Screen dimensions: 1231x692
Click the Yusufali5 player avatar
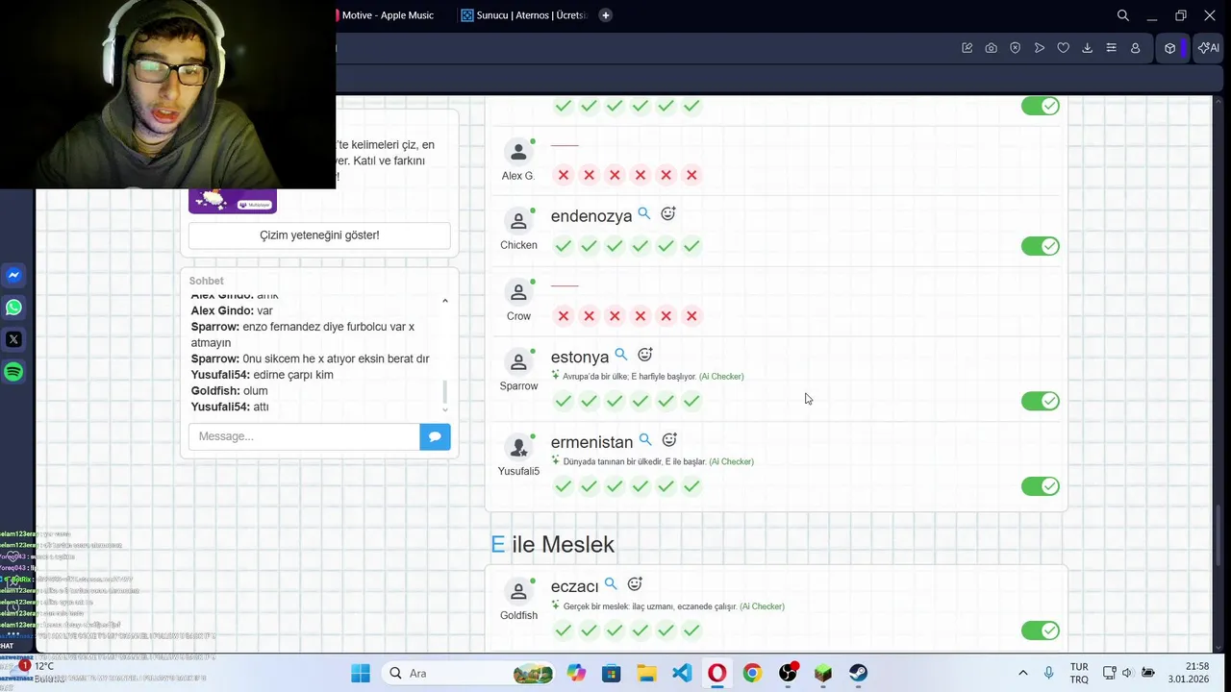point(518,448)
